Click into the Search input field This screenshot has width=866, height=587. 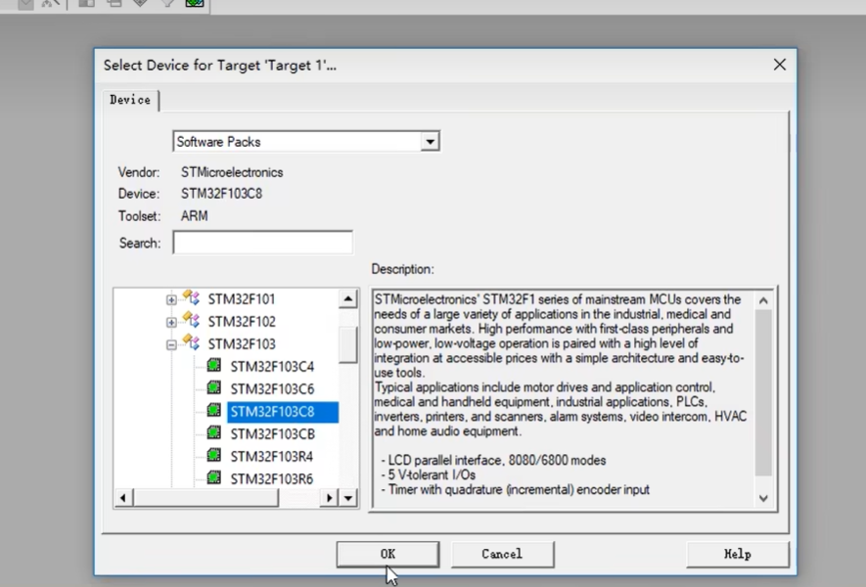263,243
